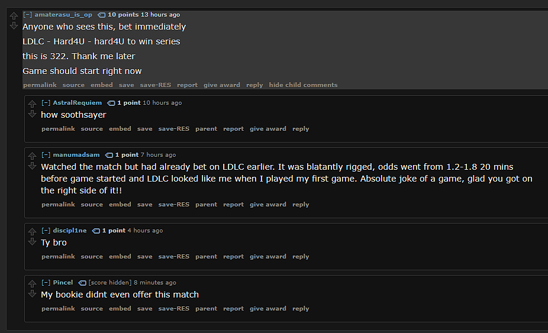
Task: Click the user tag icon next to amaterasu_is_op
Action: [101, 15]
